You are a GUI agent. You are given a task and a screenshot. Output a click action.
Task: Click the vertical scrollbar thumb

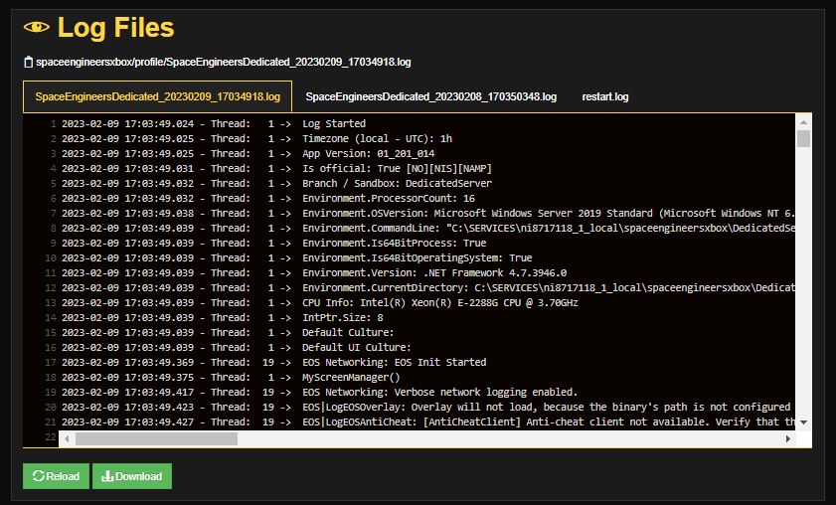804,138
